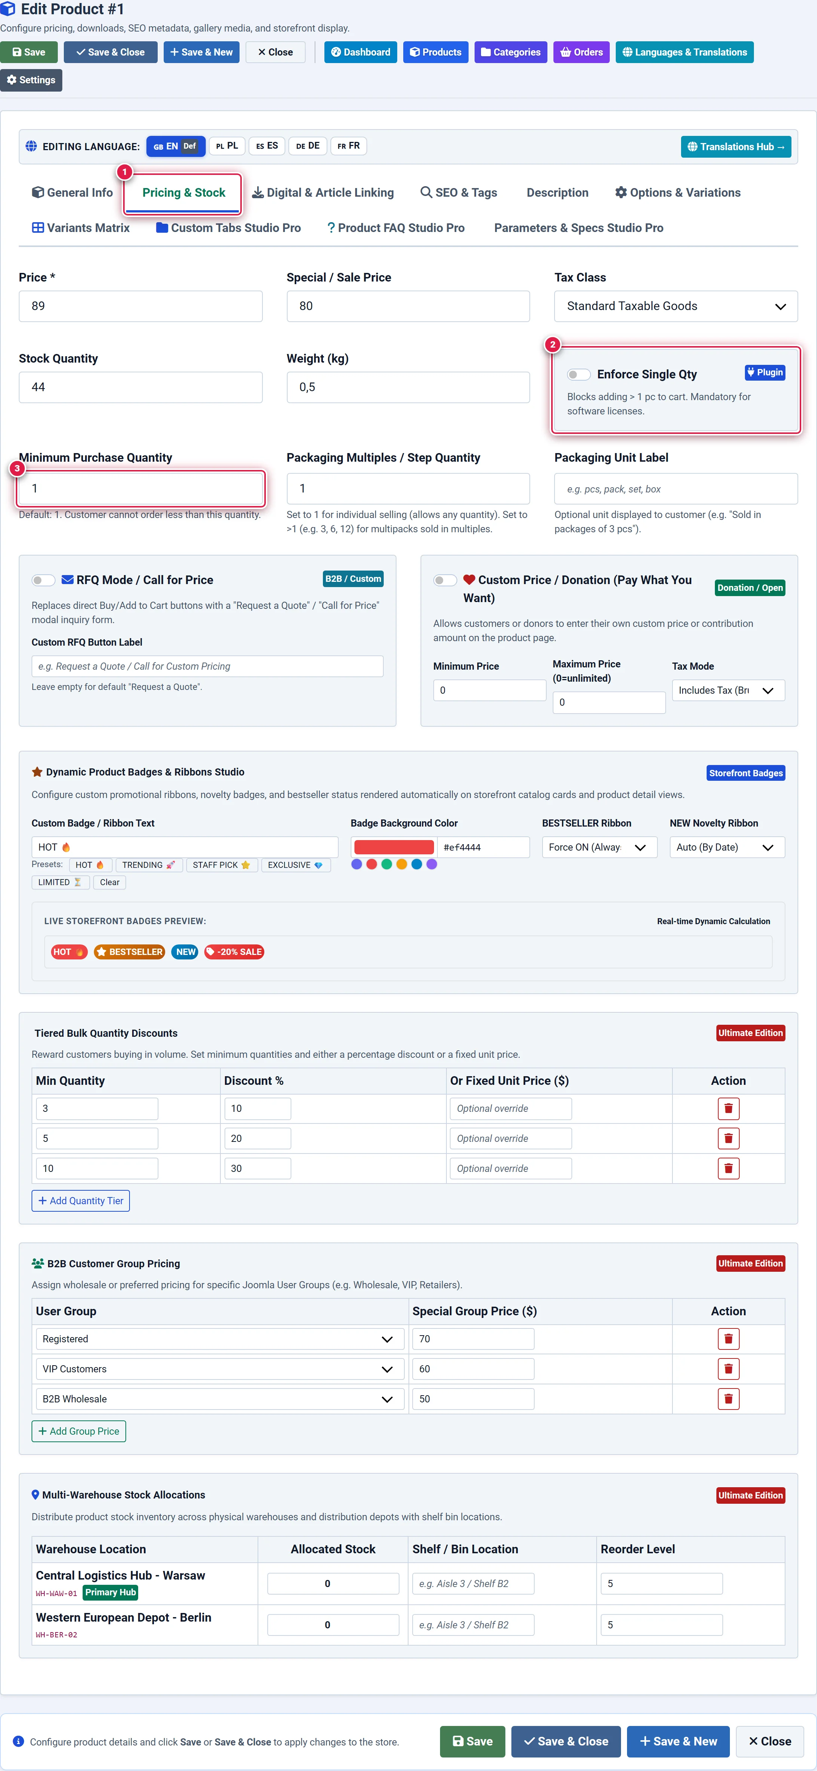Open the NEW Novelty Ribbon dropdown
817x1771 pixels.
point(727,847)
